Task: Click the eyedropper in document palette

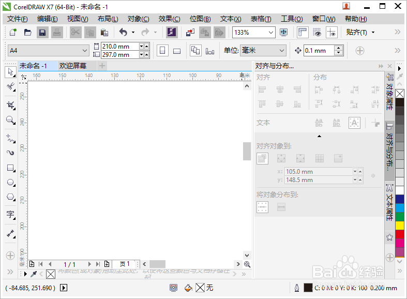Action: [x=34, y=274]
